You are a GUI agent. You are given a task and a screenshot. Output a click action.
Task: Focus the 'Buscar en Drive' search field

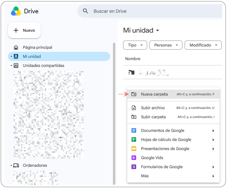click(x=150, y=11)
